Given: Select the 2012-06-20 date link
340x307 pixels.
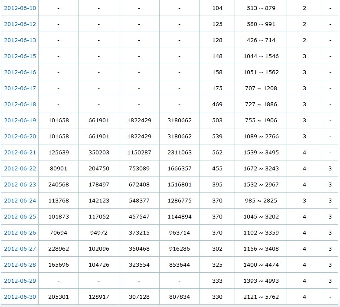Looking at the screenshot, I should pos(20,137).
